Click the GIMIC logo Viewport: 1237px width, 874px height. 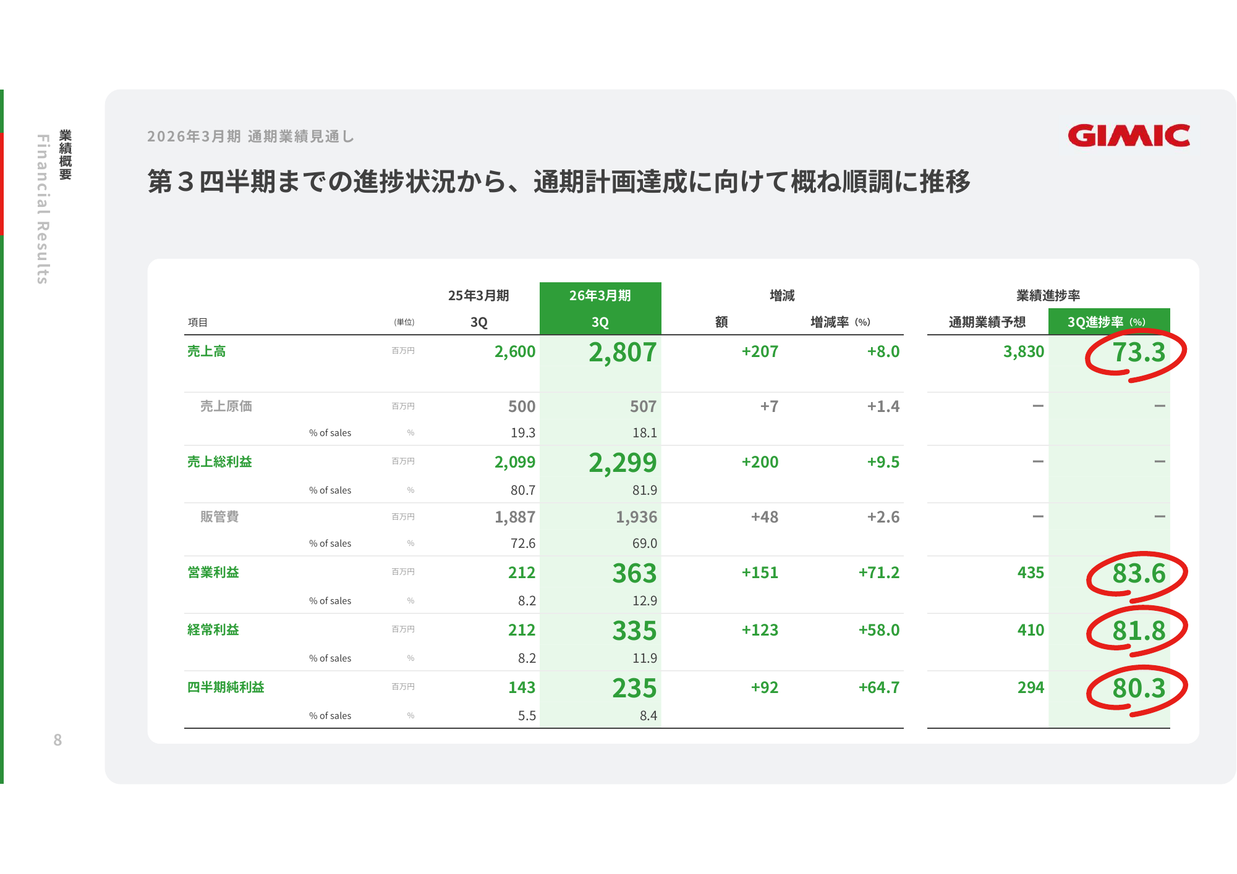pyautogui.click(x=1128, y=136)
